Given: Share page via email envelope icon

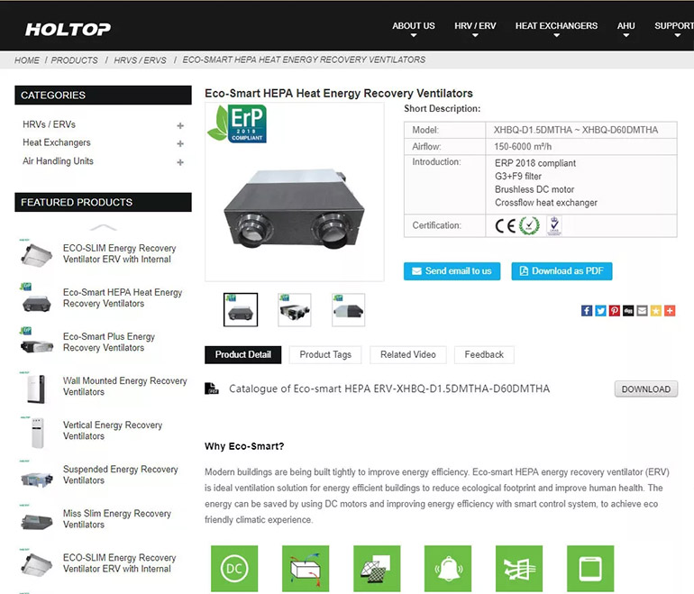Looking at the screenshot, I should pos(642,311).
